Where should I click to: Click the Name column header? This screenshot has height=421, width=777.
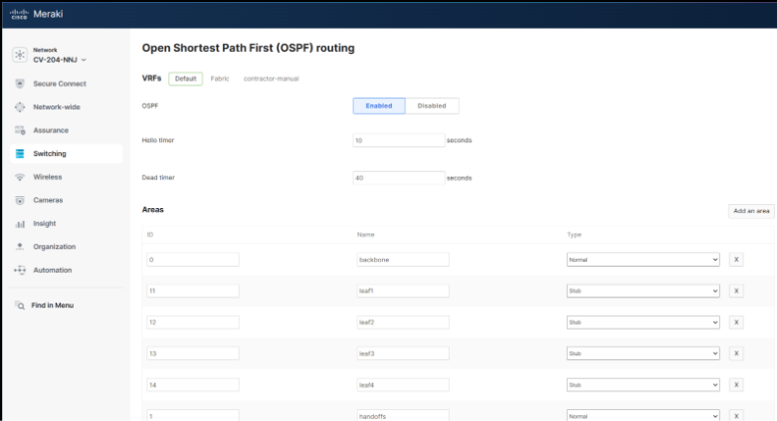366,235
